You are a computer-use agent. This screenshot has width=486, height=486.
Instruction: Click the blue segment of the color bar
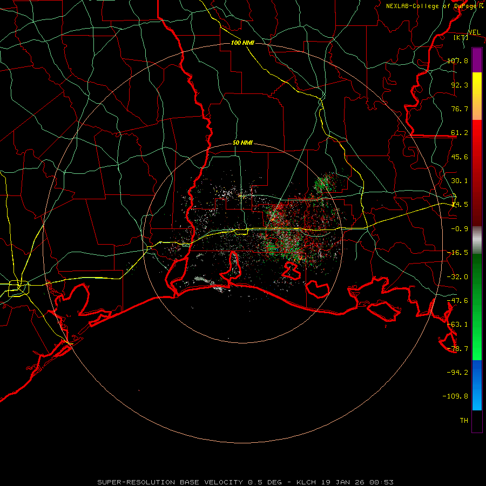[x=477, y=385]
